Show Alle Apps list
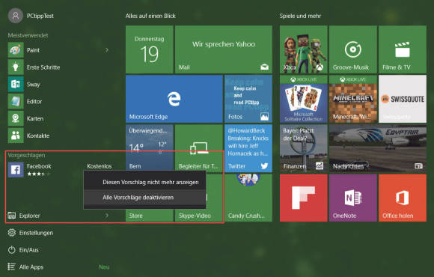 tap(25, 267)
